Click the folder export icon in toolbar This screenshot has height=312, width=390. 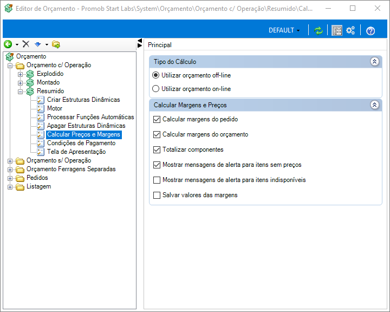point(56,44)
